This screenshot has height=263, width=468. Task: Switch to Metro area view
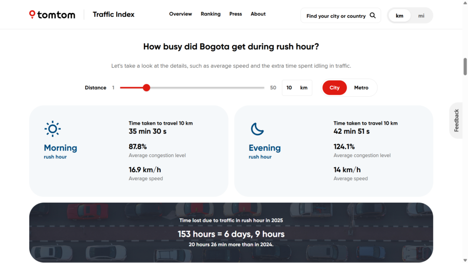click(x=361, y=88)
